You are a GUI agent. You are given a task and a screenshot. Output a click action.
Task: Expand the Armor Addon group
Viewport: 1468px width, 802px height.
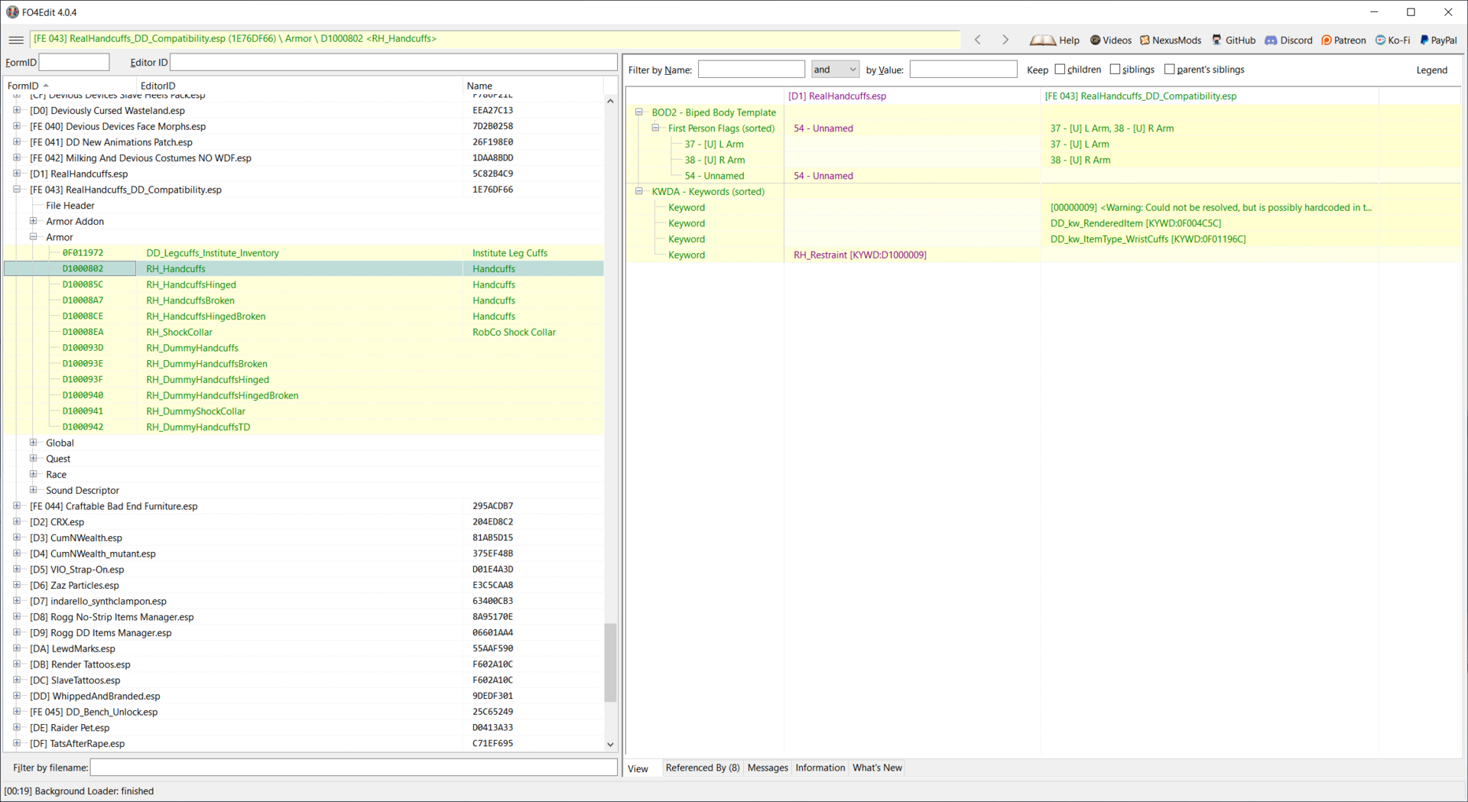pos(34,222)
